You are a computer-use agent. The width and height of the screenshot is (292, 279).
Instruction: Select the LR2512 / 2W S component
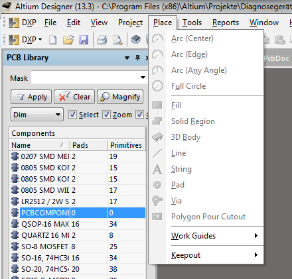[78, 201]
